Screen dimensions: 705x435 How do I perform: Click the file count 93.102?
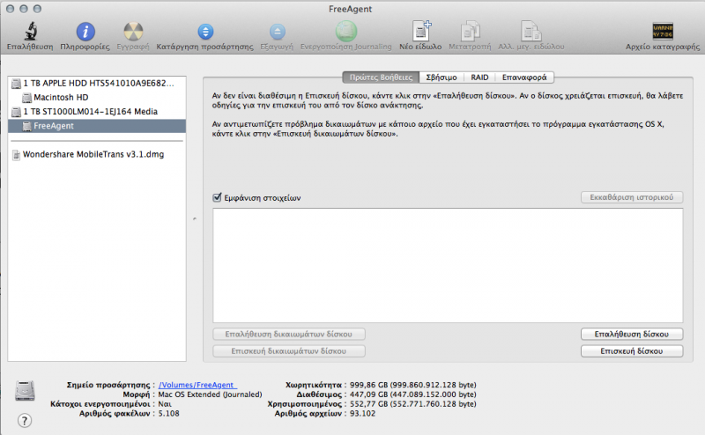(x=362, y=414)
